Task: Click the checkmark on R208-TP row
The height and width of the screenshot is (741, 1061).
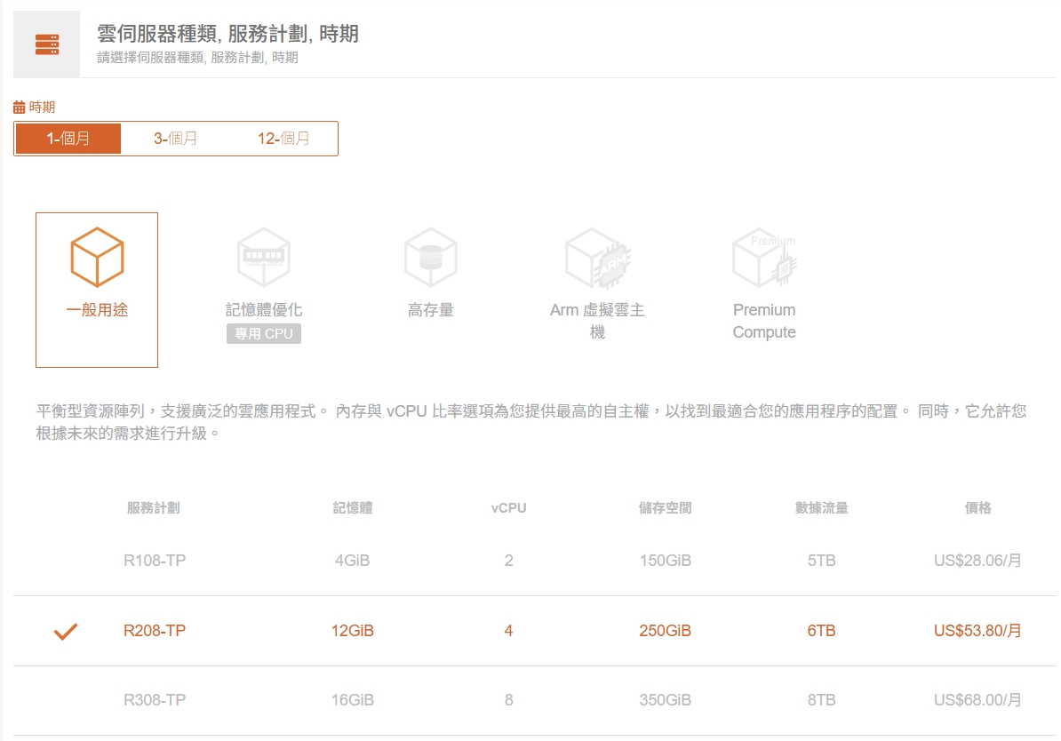Action: click(x=66, y=632)
